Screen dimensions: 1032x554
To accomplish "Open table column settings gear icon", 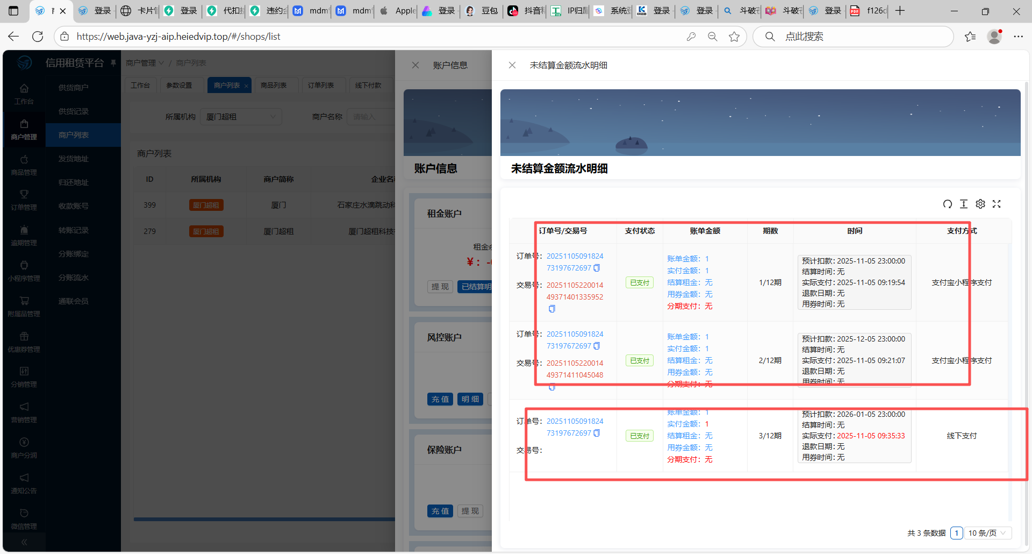I will (x=980, y=204).
